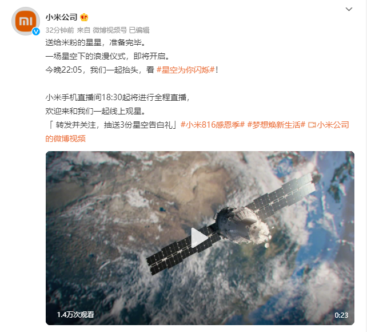This screenshot has height=332, width=367.
Task: Expand the post options chevron menu
Action: [349, 9]
